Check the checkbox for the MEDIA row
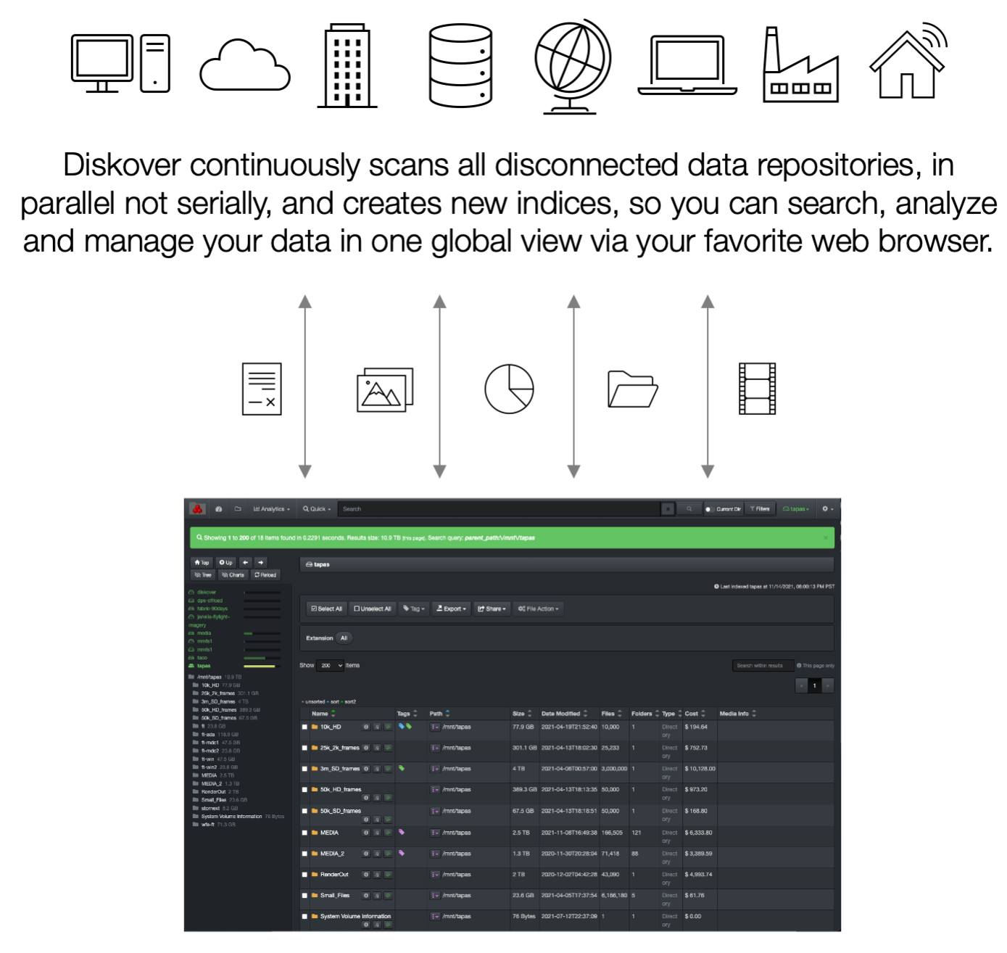1007x953 pixels. pyautogui.click(x=304, y=833)
